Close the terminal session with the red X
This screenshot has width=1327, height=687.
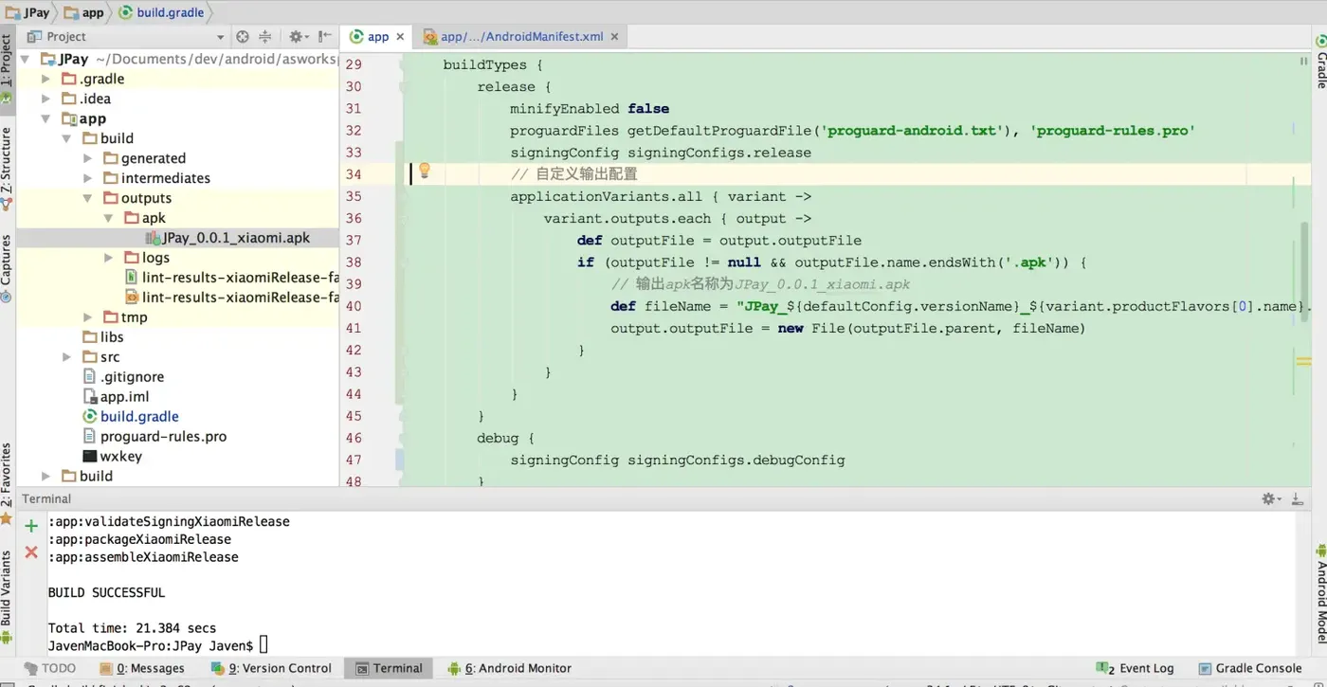[x=31, y=551]
